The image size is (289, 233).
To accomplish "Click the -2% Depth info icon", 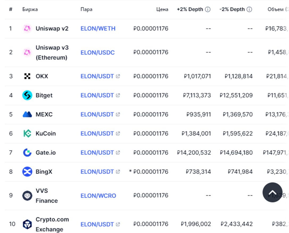I will (x=249, y=10).
